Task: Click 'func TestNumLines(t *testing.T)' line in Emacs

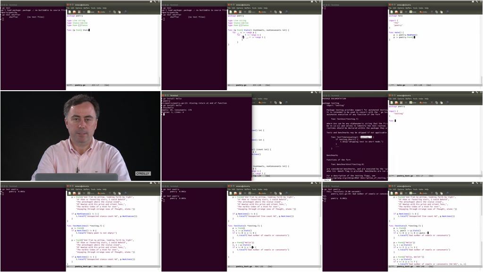Action: [85, 226]
